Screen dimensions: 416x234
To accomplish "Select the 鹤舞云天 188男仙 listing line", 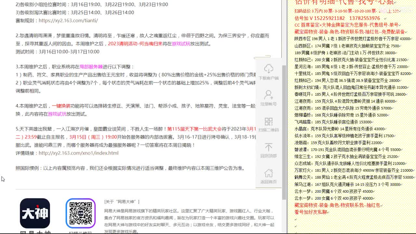I will 355,177.
